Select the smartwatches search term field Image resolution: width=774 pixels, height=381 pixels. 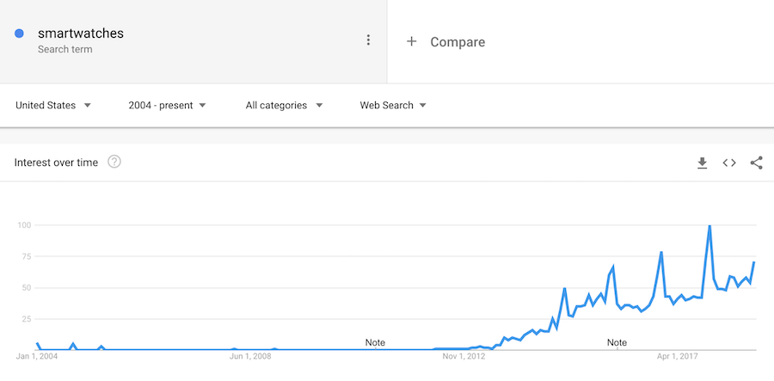pos(81,34)
